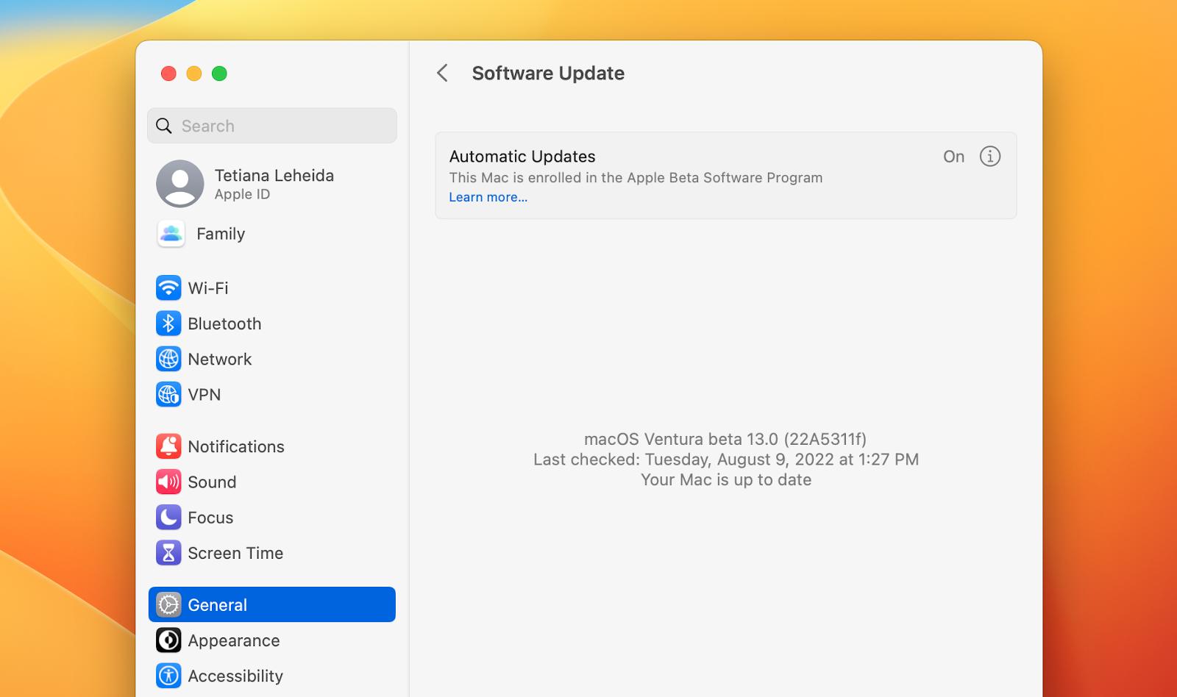Select Bluetooth label in sidebar
1177x697 pixels.
pos(224,324)
